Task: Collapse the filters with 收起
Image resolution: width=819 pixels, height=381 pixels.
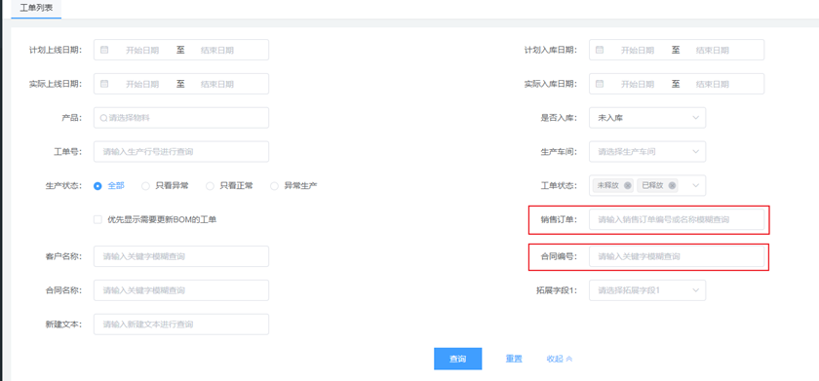Action: (559, 360)
